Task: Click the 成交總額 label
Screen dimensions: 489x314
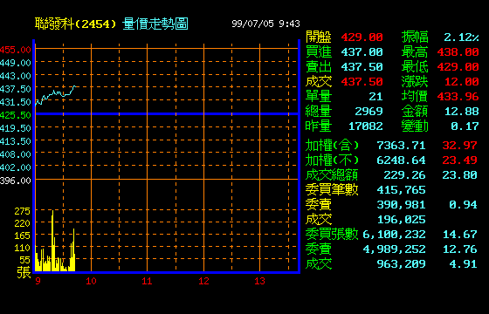Action: (332, 174)
